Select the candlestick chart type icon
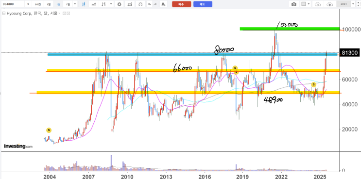361x179 pixels. pos(84,4)
